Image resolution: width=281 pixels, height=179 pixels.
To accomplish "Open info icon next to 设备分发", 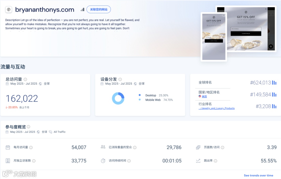I will pos(120,79).
